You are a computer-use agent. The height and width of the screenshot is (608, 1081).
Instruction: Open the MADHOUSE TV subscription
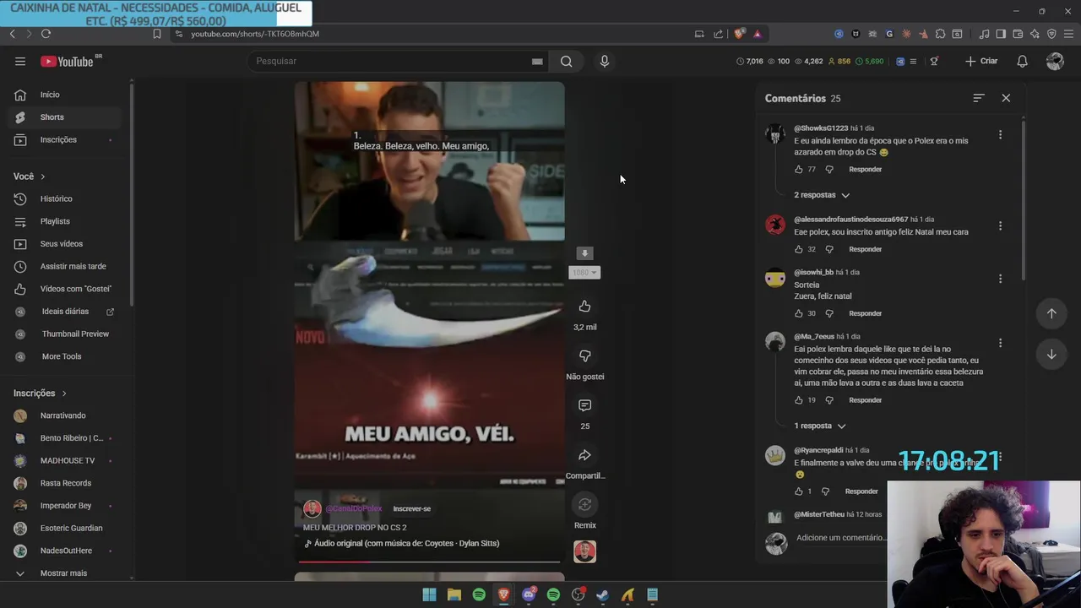(x=64, y=460)
